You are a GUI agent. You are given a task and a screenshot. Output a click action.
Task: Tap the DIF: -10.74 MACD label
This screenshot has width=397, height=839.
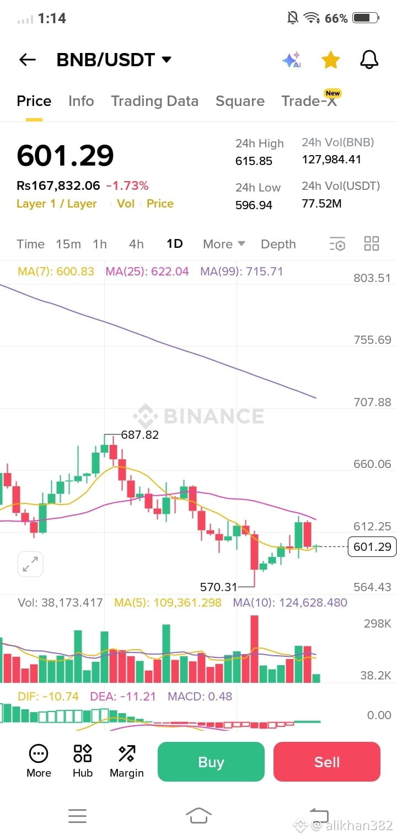tap(48, 696)
